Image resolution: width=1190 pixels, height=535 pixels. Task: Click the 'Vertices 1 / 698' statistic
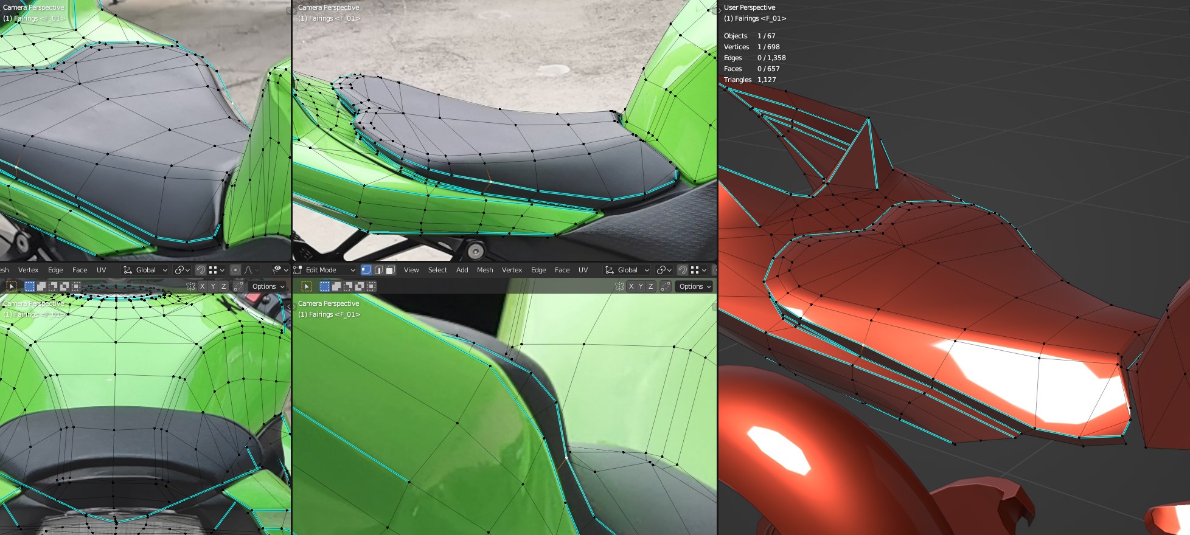point(752,47)
